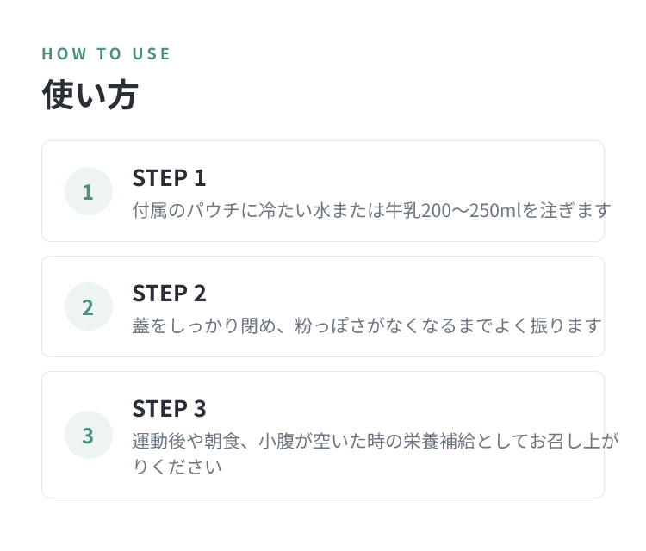Select the STEP 1 heading
646x551 pixels.
pos(169,178)
